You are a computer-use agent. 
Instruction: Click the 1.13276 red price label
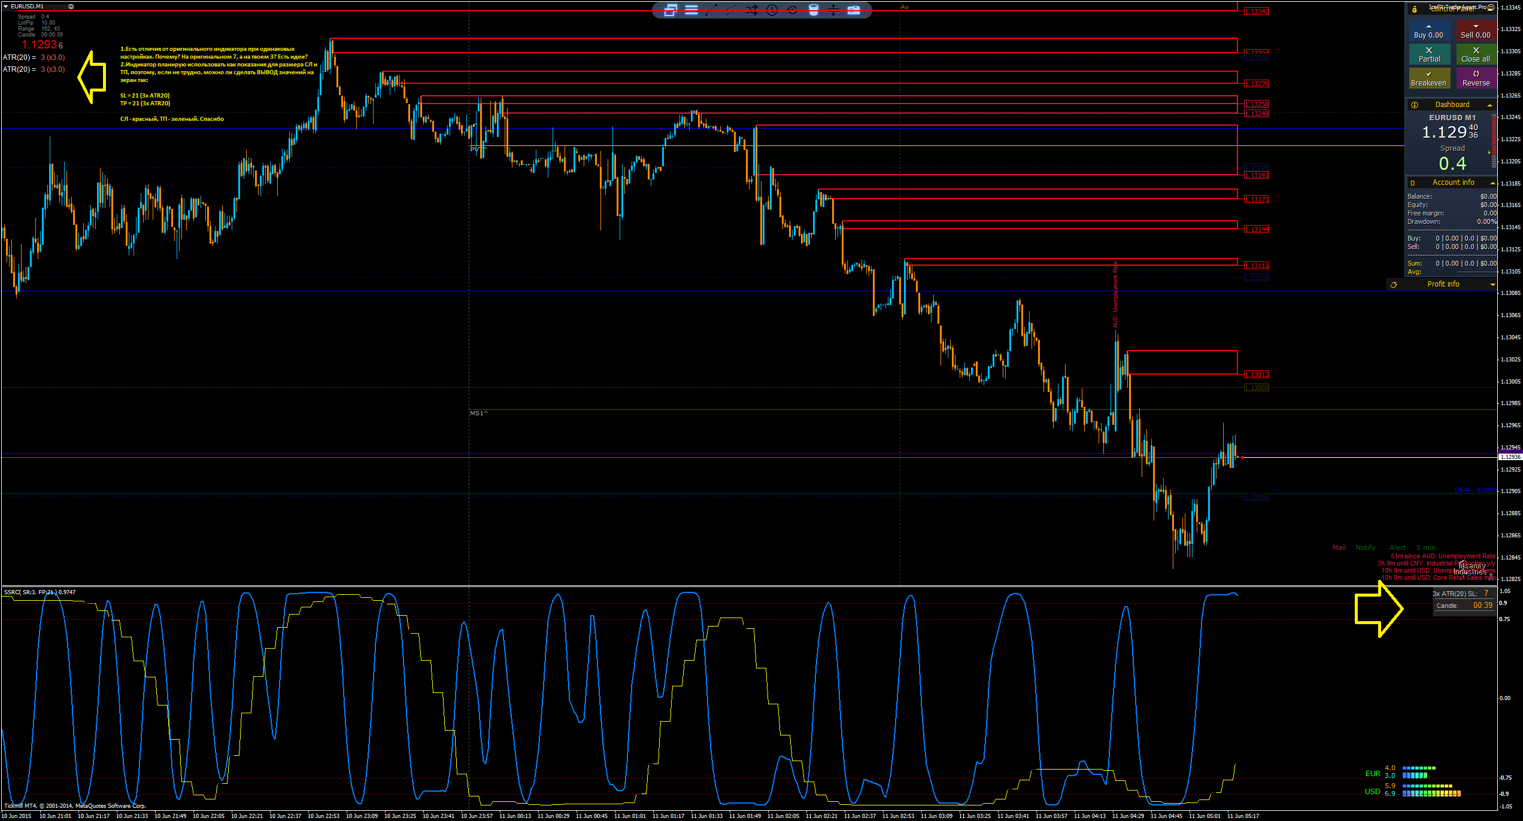coord(1256,84)
